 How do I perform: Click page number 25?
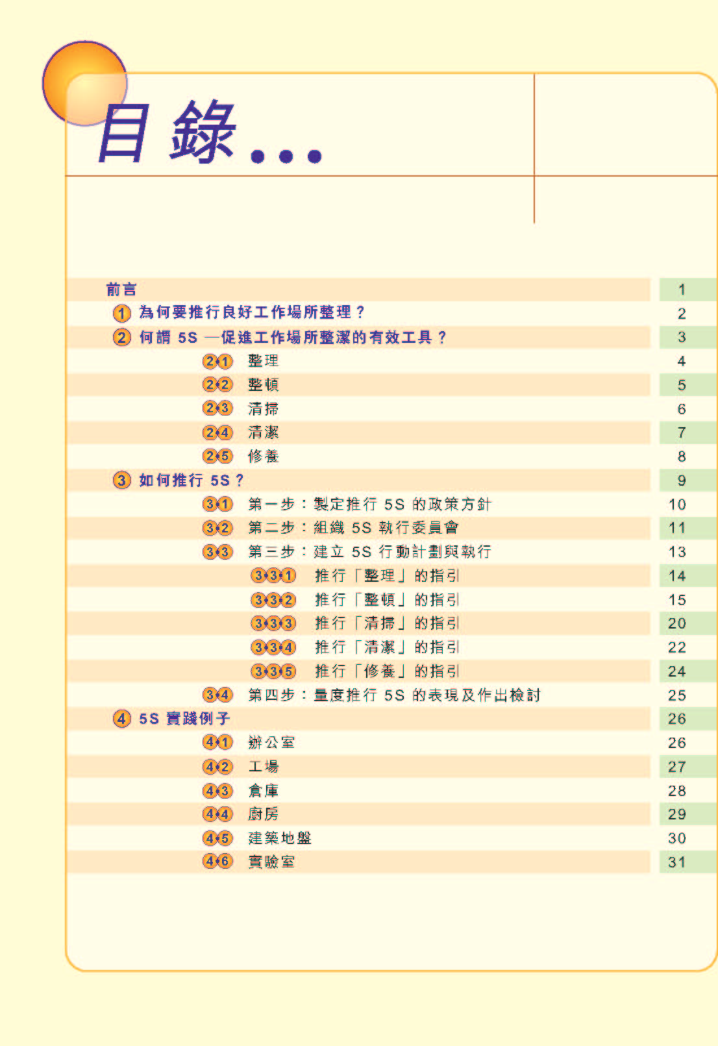[x=677, y=695]
